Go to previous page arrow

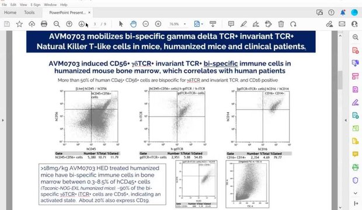point(69,24)
